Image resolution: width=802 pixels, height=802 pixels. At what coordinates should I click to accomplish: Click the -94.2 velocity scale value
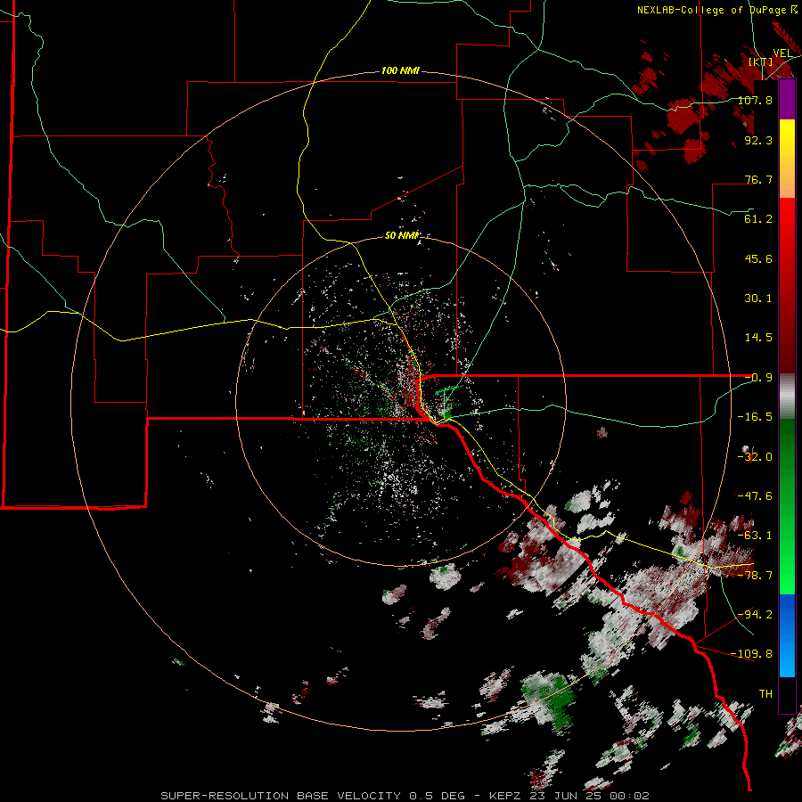755,614
